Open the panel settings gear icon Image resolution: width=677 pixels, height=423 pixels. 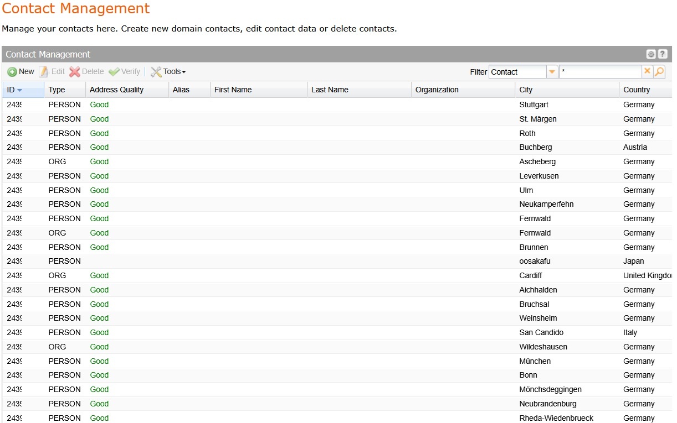point(651,54)
